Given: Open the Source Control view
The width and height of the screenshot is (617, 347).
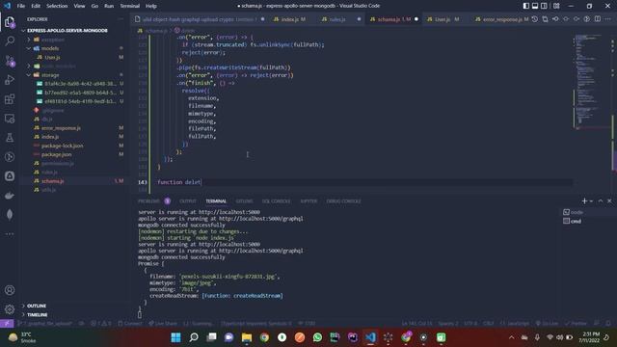Looking at the screenshot, I should (x=10, y=60).
